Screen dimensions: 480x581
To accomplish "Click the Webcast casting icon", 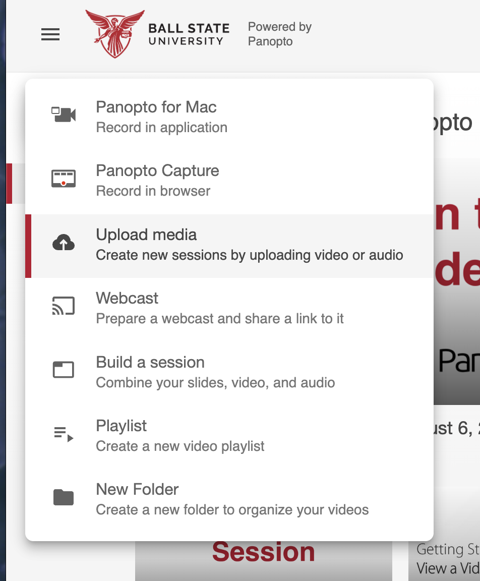I will coord(63,305).
